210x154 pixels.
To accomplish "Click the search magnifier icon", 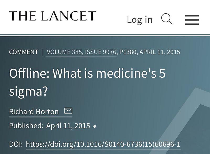I will point(167,19).
